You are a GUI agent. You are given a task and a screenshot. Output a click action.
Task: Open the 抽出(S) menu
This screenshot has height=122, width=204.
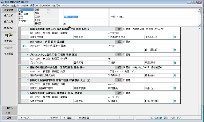click(x=15, y=6)
